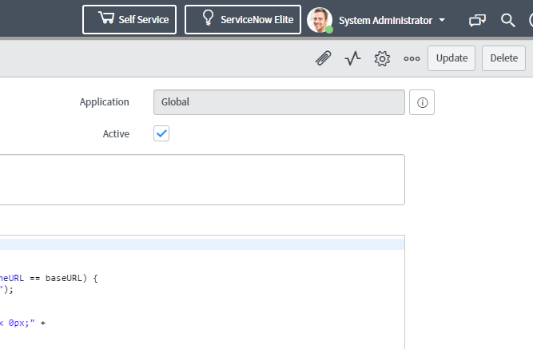Open the attachments paperclip icon

[323, 58]
